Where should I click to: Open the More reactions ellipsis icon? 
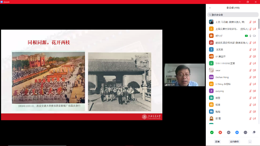point(245,132)
